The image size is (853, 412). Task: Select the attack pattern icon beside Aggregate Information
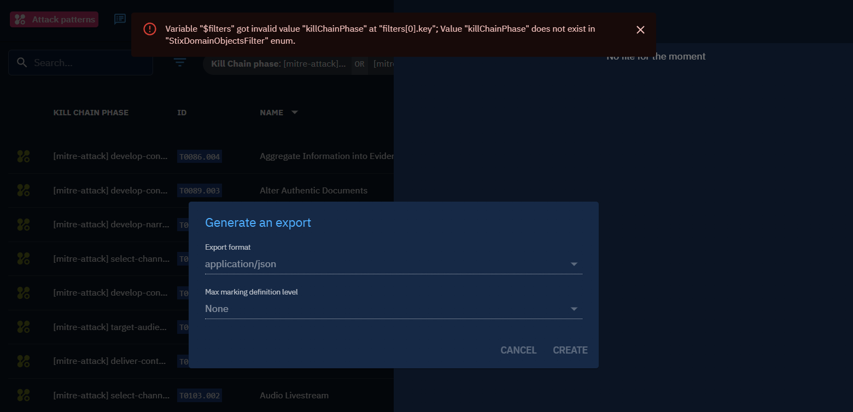coord(23,156)
